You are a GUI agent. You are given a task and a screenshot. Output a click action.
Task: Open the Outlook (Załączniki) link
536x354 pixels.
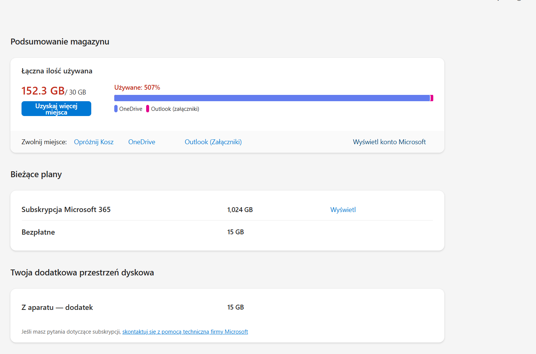[213, 142]
